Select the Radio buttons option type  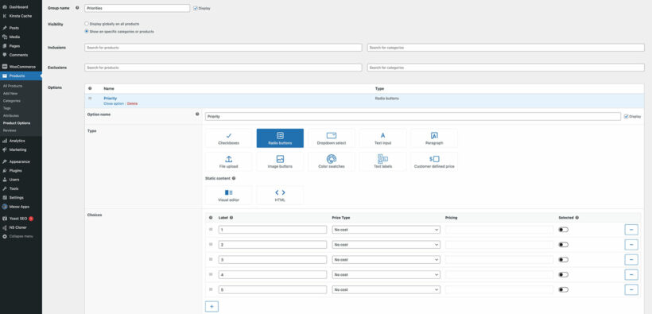280,138
